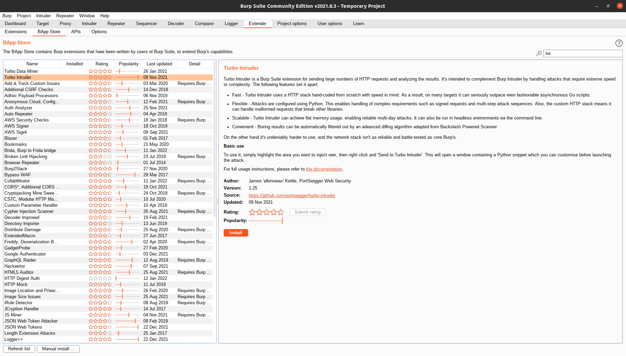Sort list by Installed column header
Image resolution: width=626 pixels, height=356 pixels.
(x=75, y=64)
